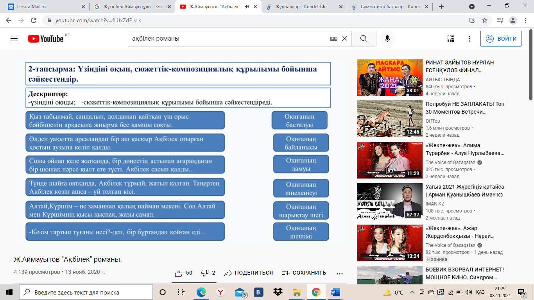
Task: Open the on-screen keyboard in search box
Action: coord(333,39)
